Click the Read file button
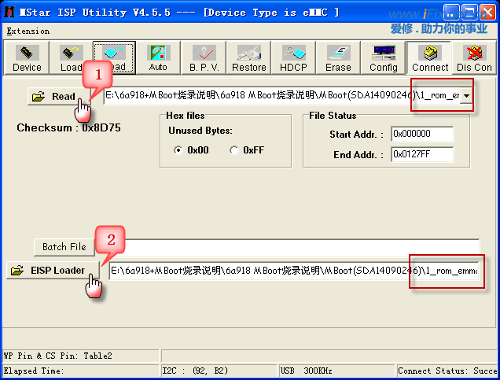Image resolution: width=500 pixels, height=380 pixels. (x=55, y=97)
